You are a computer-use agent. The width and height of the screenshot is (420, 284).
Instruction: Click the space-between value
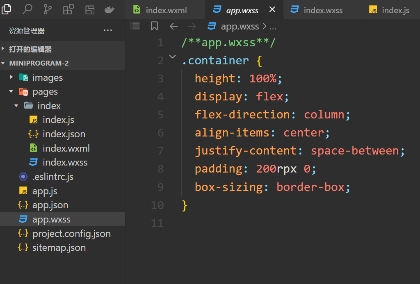pyautogui.click(x=355, y=151)
